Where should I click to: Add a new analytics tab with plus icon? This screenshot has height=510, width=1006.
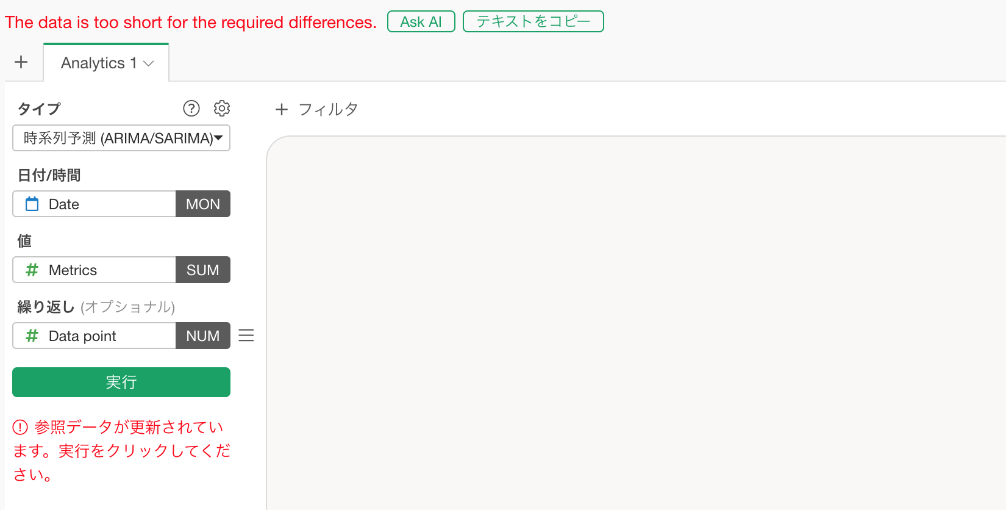pos(21,62)
